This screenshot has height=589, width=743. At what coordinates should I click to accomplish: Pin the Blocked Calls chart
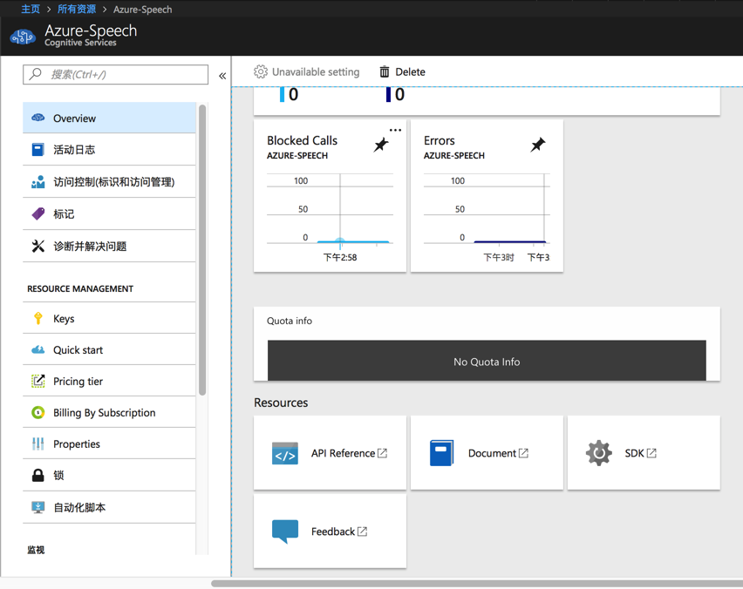[381, 145]
